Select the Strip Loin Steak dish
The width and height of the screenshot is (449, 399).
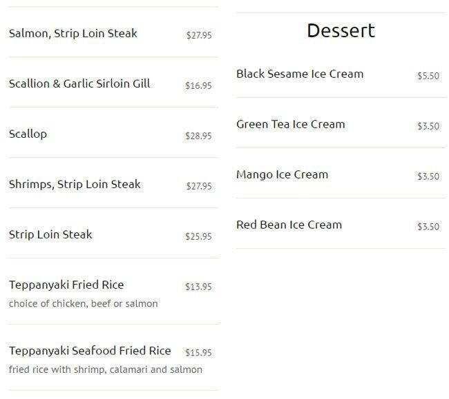pos(50,234)
